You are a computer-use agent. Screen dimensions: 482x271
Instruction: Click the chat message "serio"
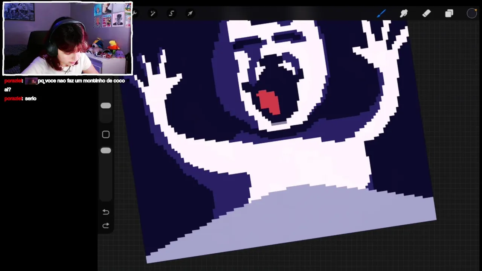tap(31, 99)
